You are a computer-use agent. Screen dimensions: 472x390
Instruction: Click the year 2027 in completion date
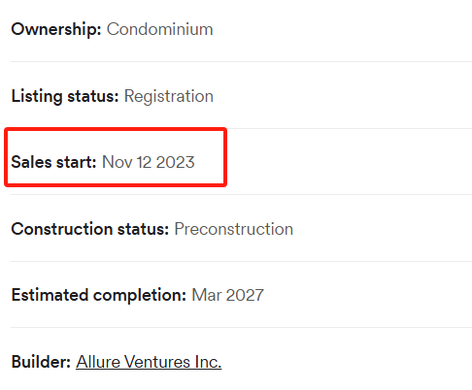pos(245,295)
